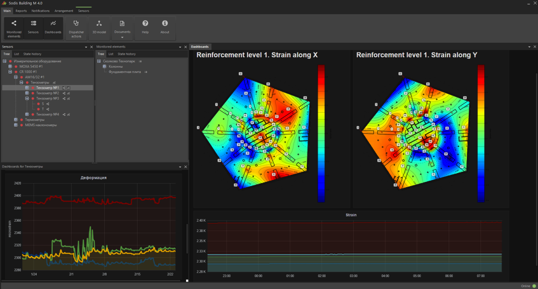The width and height of the screenshot is (538, 289).
Task: Switch to the Reports ribbon tab
Action: (x=21, y=11)
